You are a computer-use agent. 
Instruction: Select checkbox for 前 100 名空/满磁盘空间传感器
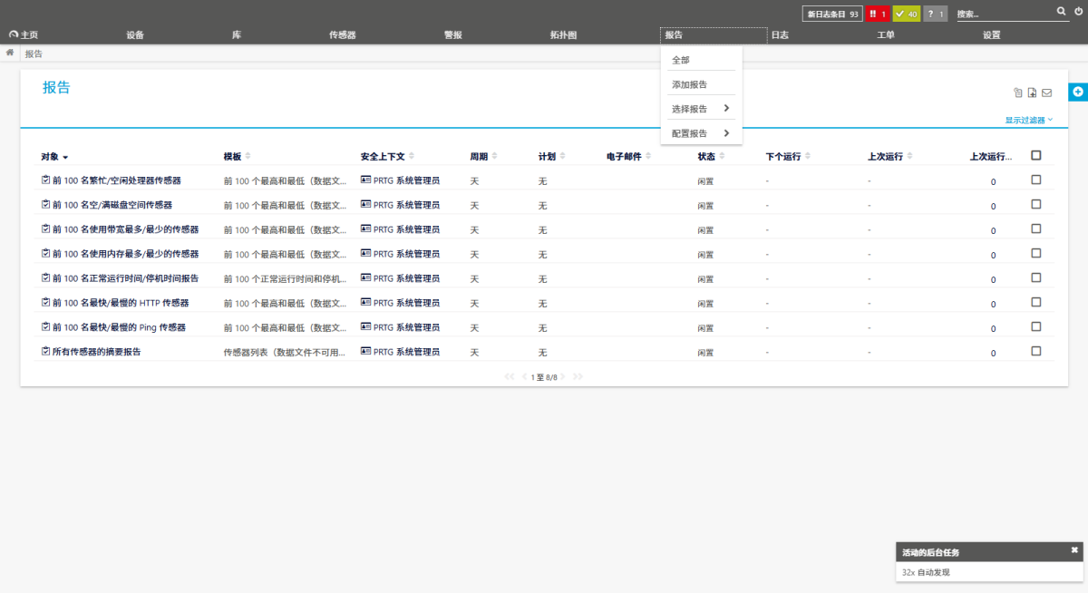point(1036,204)
